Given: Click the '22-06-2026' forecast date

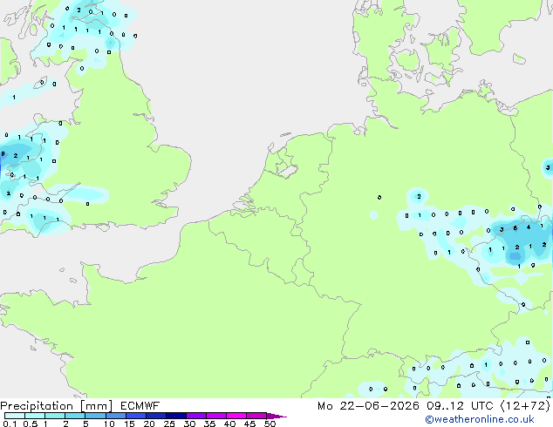Looking at the screenshot, I should click(x=379, y=406).
